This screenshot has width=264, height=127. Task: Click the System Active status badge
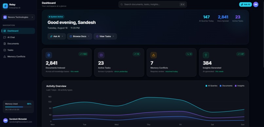pyautogui.click(x=56, y=17)
